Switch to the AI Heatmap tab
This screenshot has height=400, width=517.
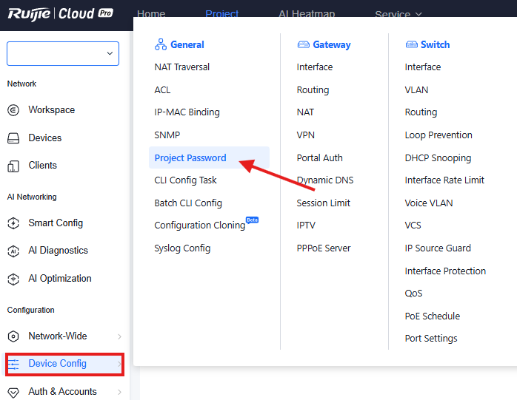(307, 14)
